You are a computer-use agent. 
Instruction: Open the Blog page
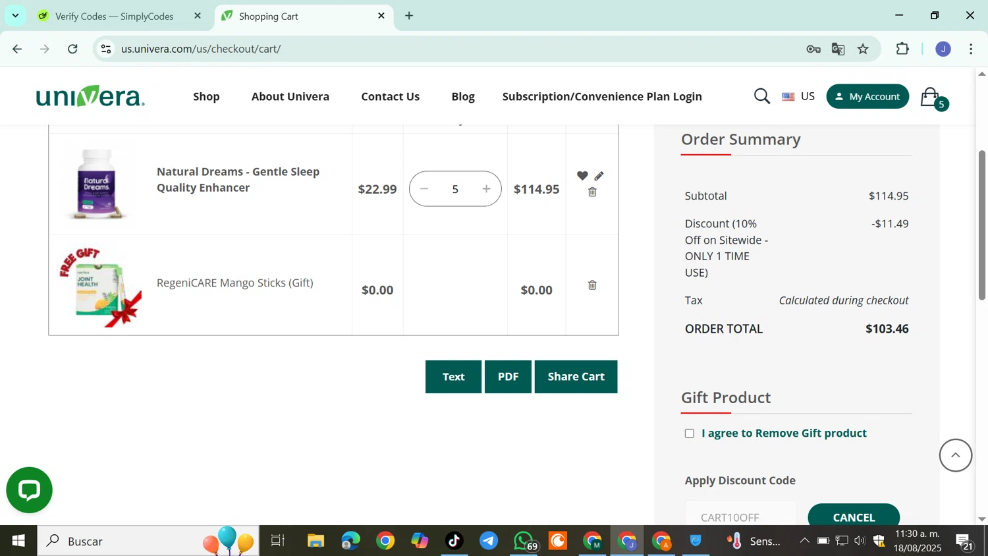pyautogui.click(x=463, y=96)
